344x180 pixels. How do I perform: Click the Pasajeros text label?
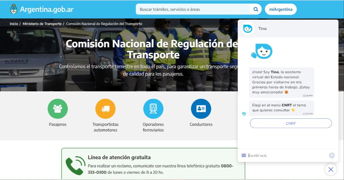click(x=58, y=124)
